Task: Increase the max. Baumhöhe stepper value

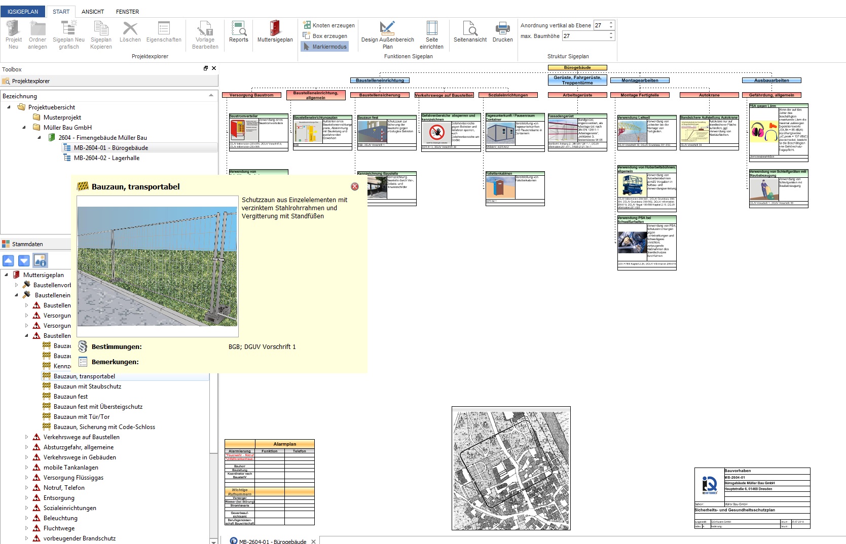Action: pyautogui.click(x=611, y=34)
